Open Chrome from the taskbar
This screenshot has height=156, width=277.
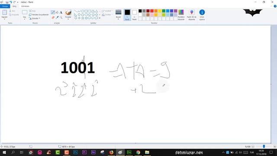138,152
